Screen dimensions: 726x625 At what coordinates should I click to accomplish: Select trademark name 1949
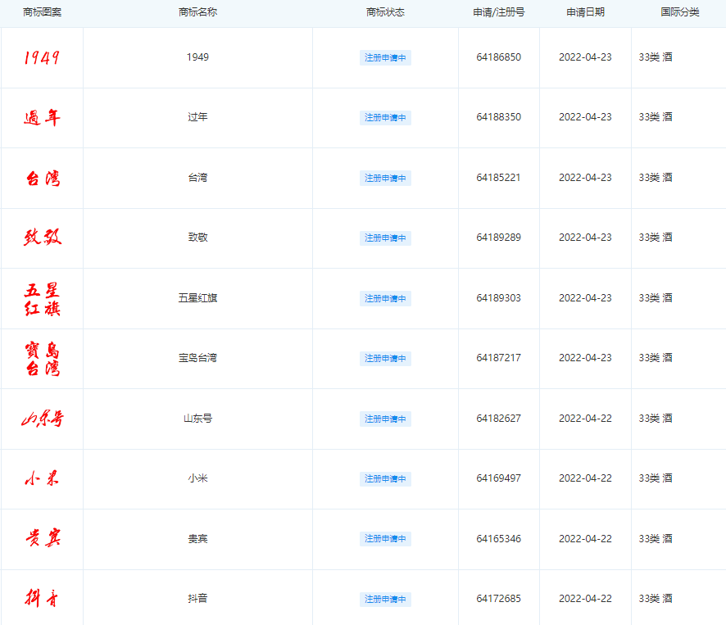click(x=197, y=57)
